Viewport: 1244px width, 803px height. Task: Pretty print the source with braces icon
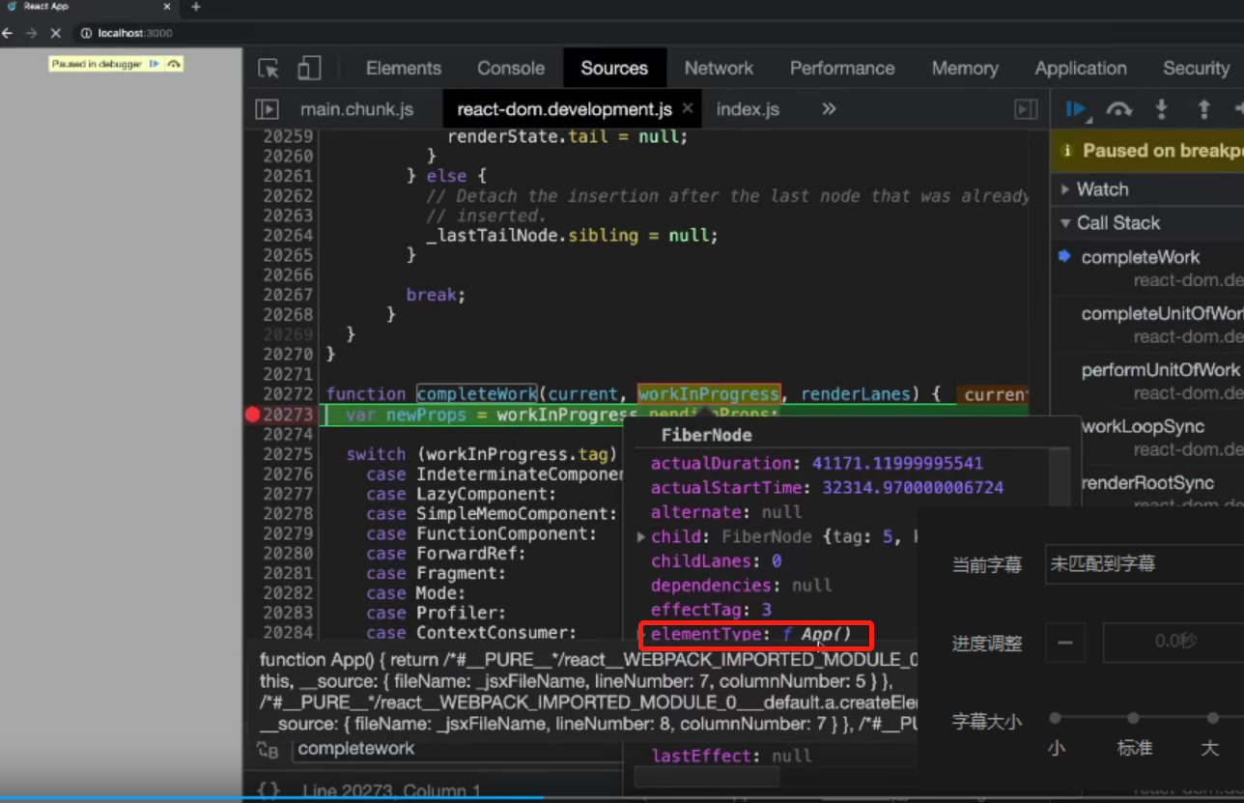[269, 790]
